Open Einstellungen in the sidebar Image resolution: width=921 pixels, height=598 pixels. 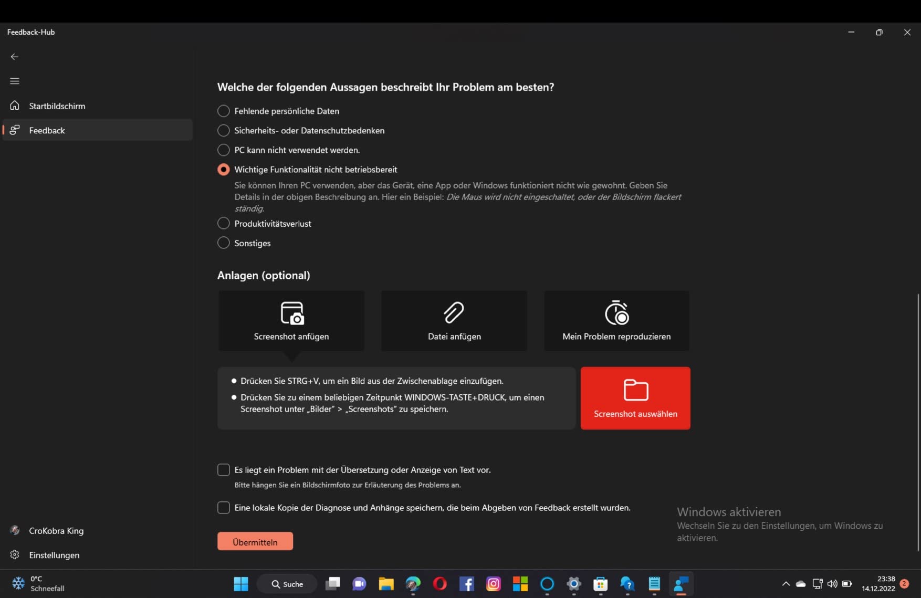pos(98,555)
